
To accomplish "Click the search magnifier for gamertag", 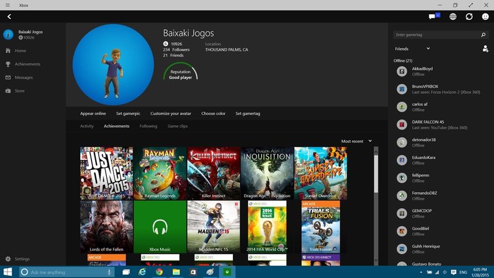I will point(484,35).
